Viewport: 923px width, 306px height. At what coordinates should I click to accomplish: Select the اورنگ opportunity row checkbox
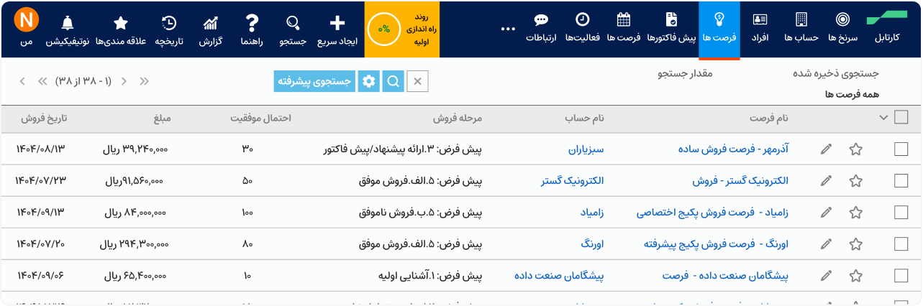[x=901, y=244]
